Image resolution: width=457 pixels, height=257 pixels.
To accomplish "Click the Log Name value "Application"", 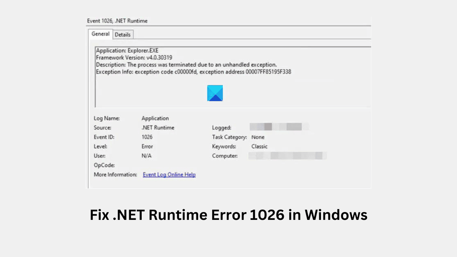I will (x=155, y=118).
